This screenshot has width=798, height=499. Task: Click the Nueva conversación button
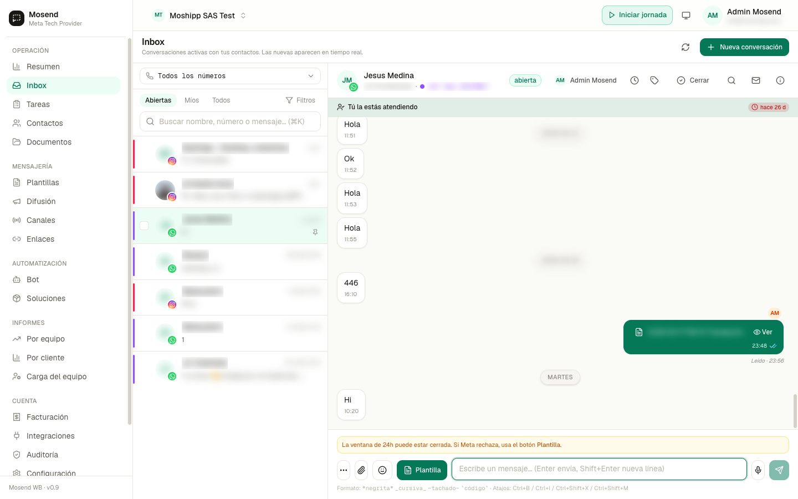click(x=744, y=47)
